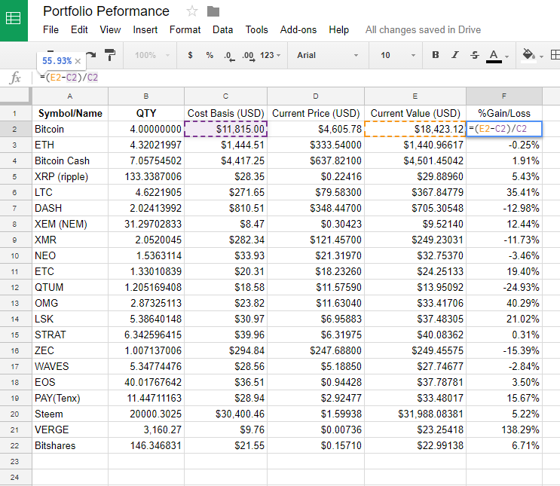Open the Data menu
This screenshot has height=486, width=560.
223,29
